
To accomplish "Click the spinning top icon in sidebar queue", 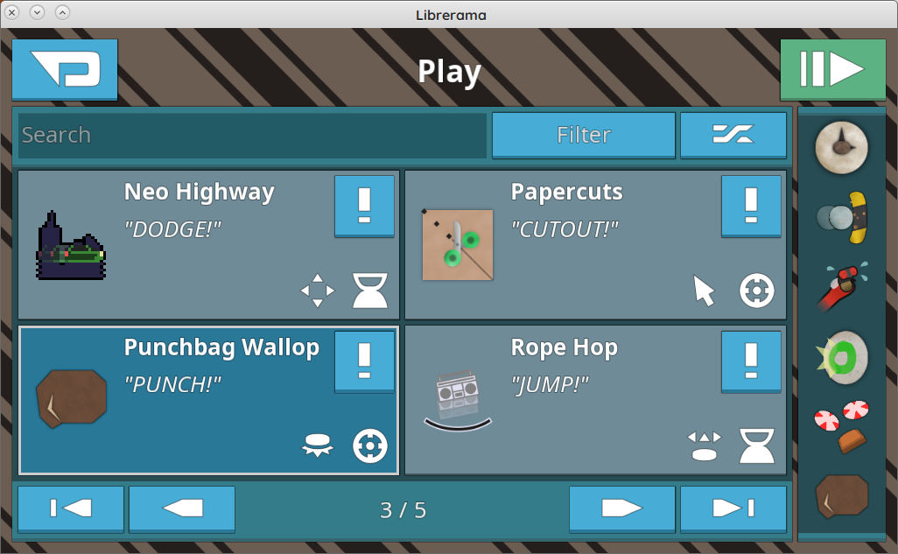I will pyautogui.click(x=841, y=147).
